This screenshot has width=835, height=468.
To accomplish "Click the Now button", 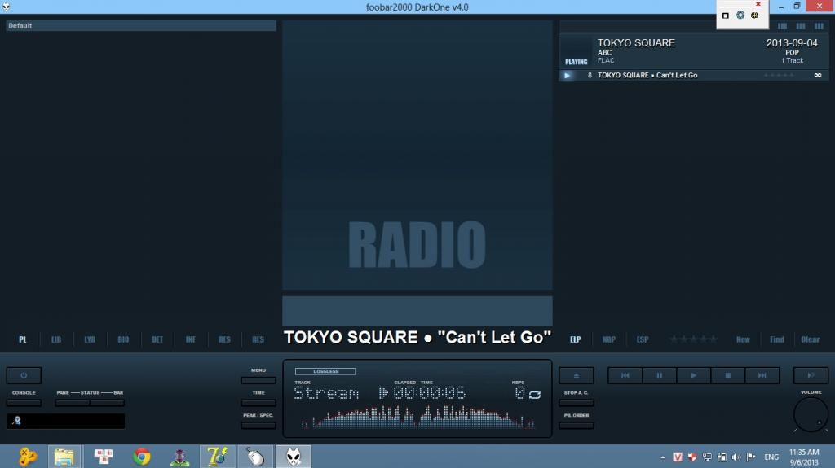I will 743,339.
